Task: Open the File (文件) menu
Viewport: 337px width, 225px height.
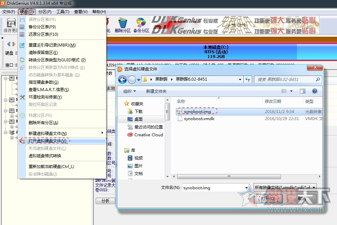Action: click(9, 11)
